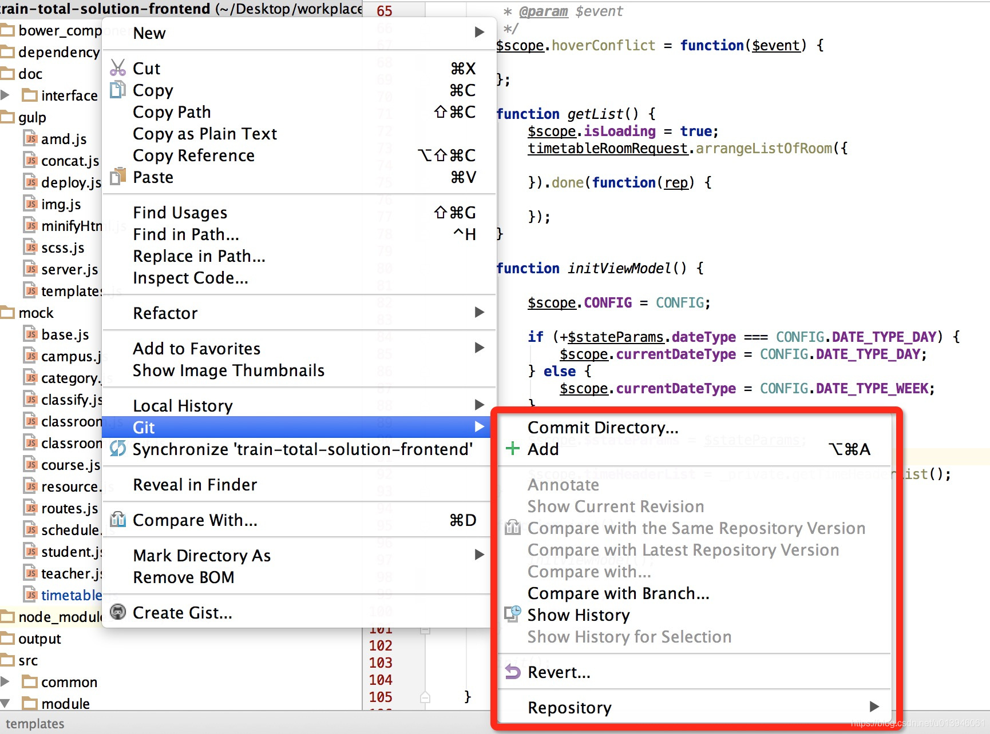
Task: Select the src folder
Action: pos(28,660)
